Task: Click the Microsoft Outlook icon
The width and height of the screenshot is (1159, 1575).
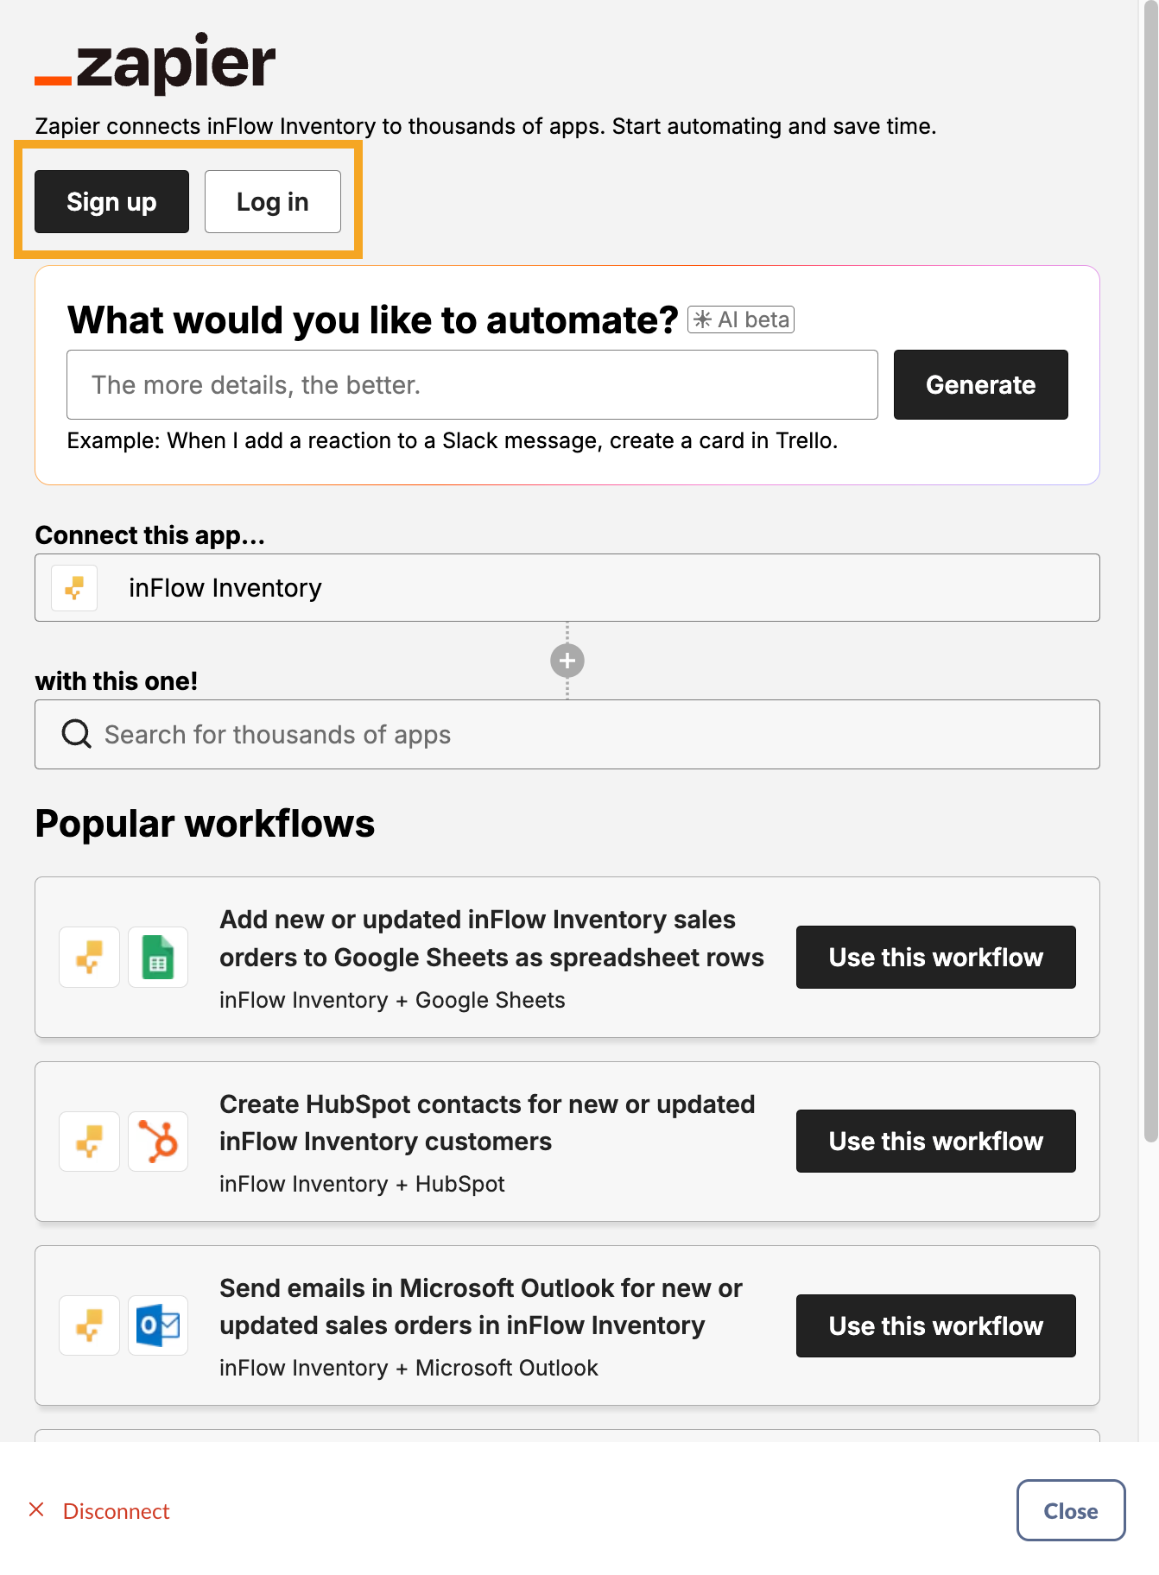Action: click(x=158, y=1325)
